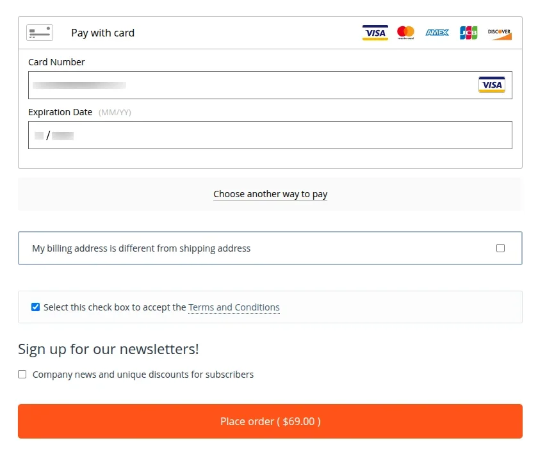
Task: Click the JCB card logo
Action: pyautogui.click(x=468, y=33)
